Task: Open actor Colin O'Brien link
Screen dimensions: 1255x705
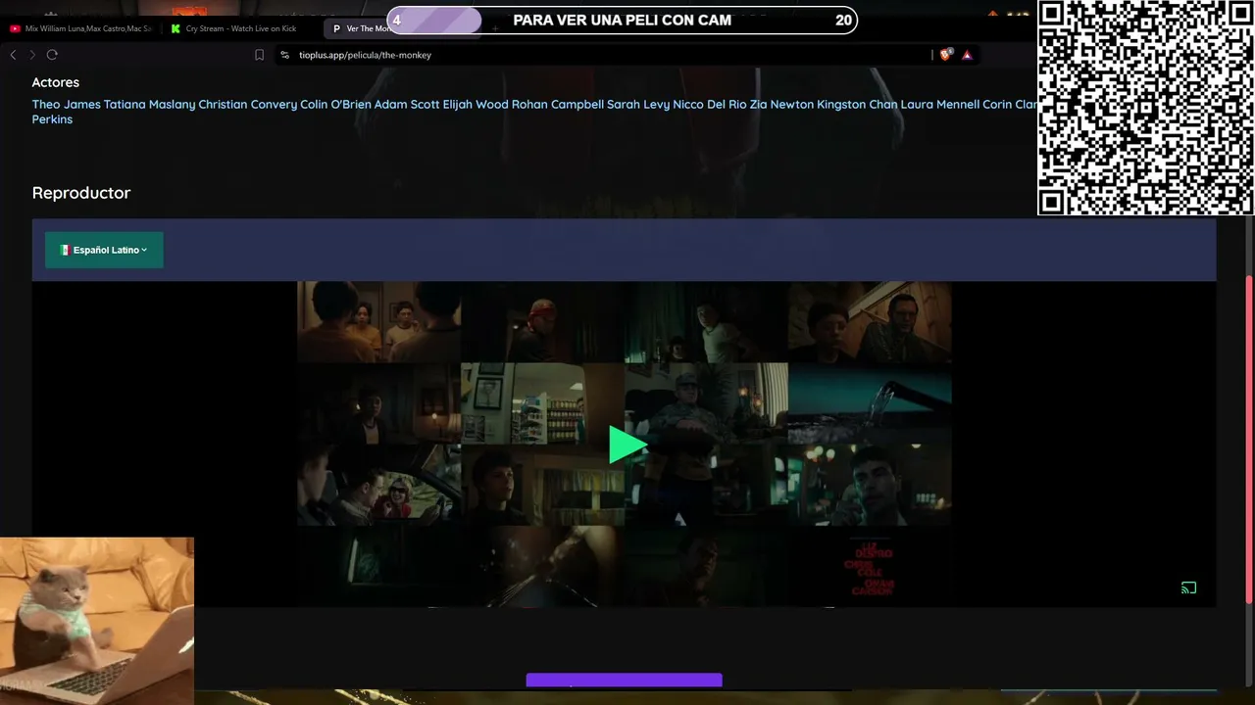Action: [x=335, y=104]
